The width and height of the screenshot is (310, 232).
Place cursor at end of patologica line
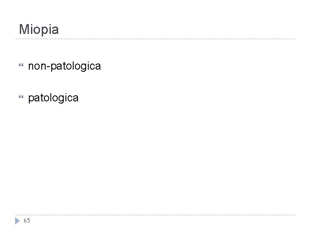pyautogui.click(x=79, y=98)
